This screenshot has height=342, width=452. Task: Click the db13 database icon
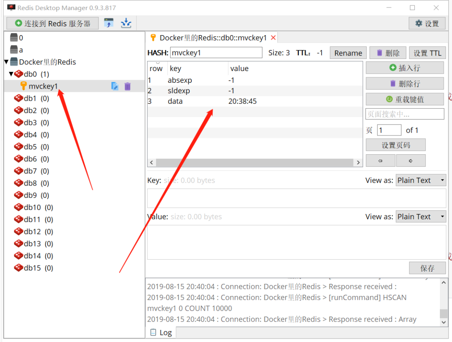18,243
